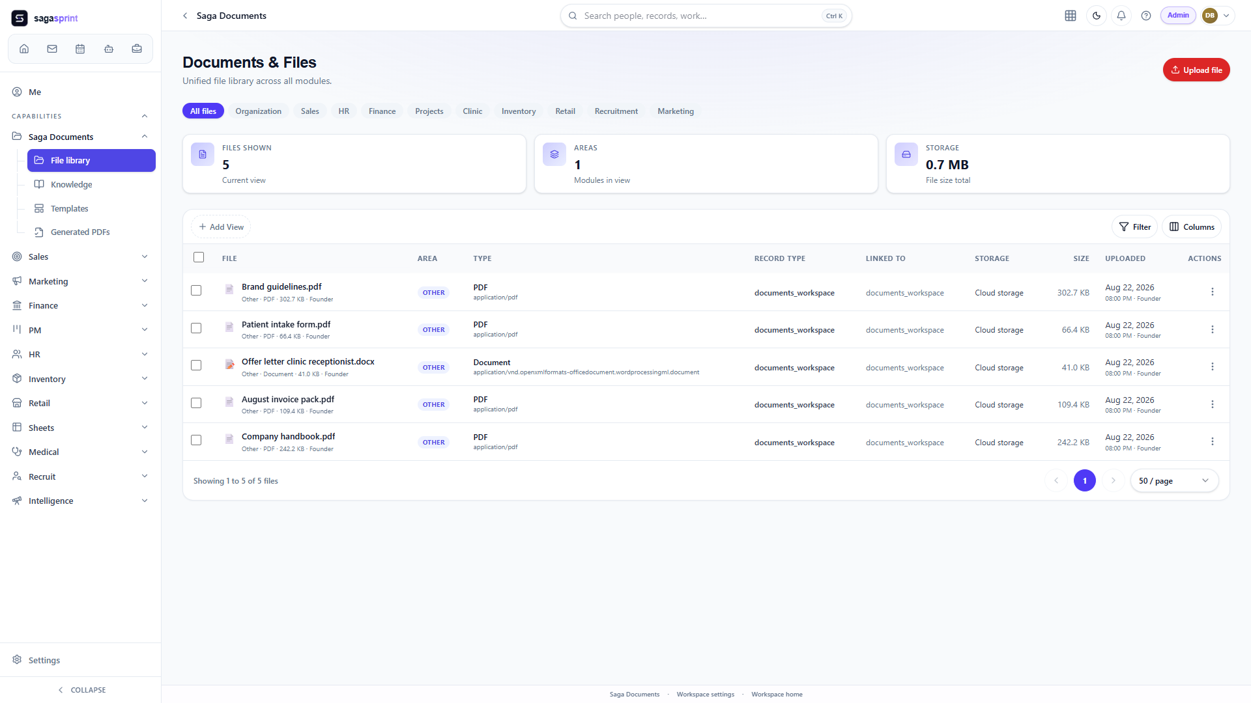
Task: Open actions menu for Brand guidelines.pdf
Action: (x=1213, y=292)
